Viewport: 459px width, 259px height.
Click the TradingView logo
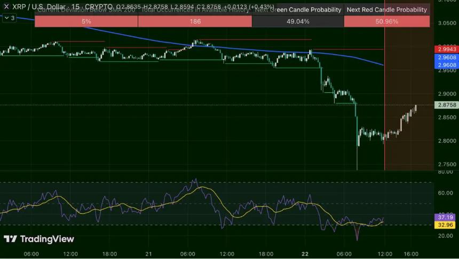tap(39, 239)
